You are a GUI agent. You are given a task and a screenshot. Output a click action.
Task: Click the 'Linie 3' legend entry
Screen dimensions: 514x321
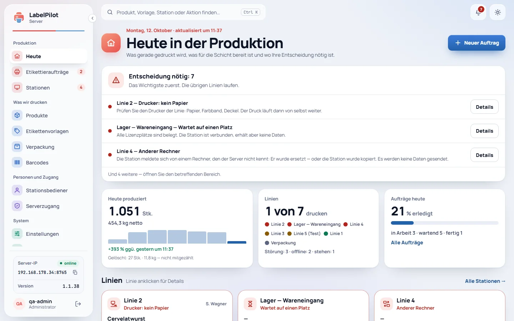(274, 234)
